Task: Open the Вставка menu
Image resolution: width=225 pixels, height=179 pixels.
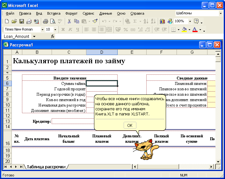Action: click(x=54, y=13)
